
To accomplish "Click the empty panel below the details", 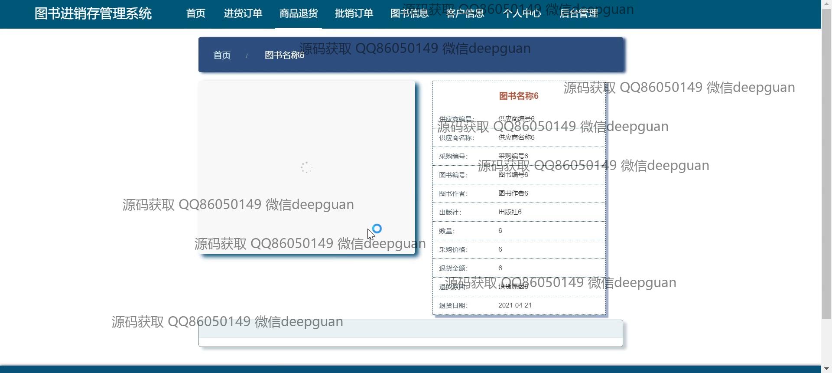I will pyautogui.click(x=410, y=333).
